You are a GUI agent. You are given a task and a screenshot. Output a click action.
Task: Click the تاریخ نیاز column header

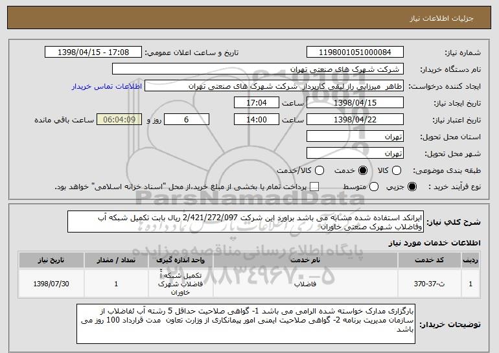[51, 260]
